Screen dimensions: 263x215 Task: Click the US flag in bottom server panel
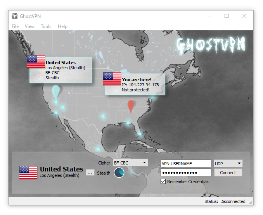(x=28, y=173)
